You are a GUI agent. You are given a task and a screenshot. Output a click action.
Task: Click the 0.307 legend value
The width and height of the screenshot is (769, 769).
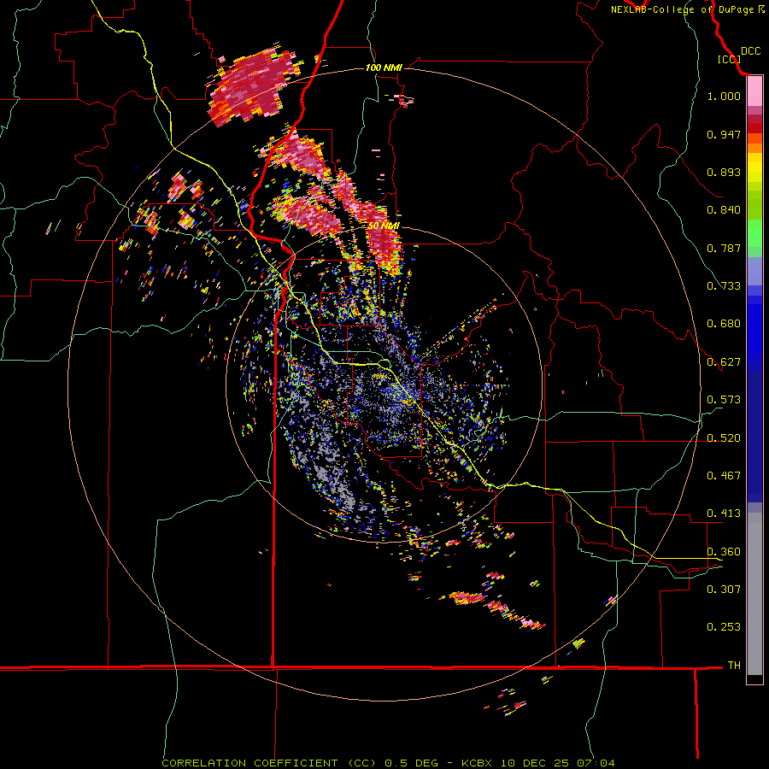[x=724, y=589]
